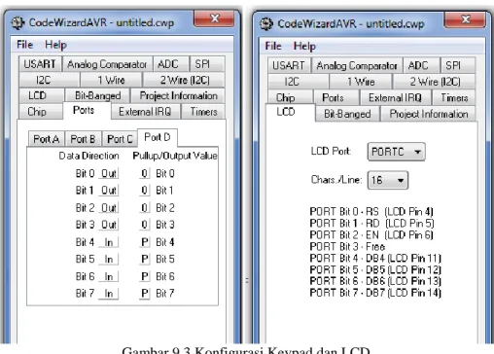Image resolution: width=494 pixels, height=354 pixels.
Task: Select SPI tab in left window
Action: coord(207,64)
